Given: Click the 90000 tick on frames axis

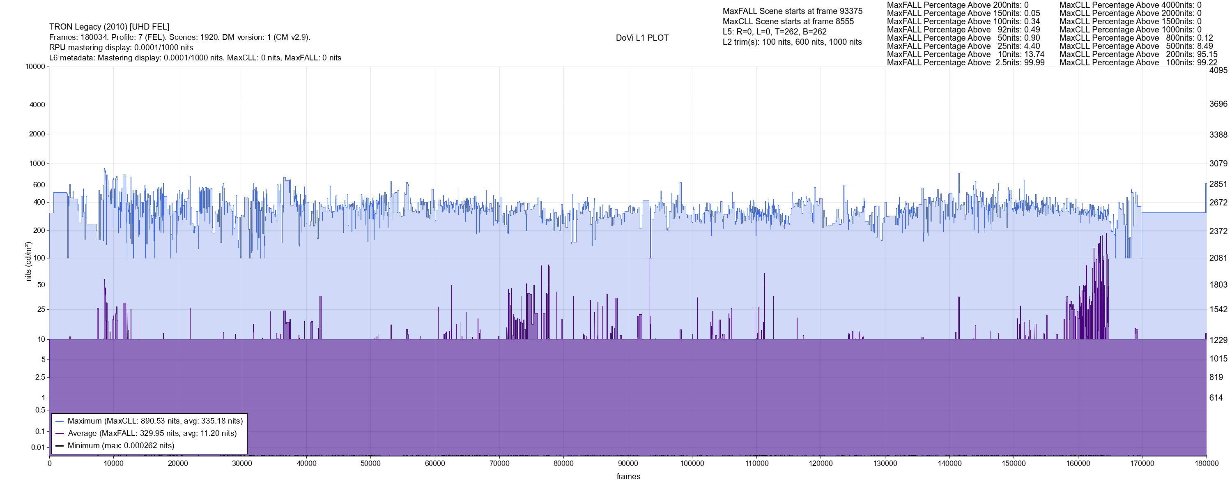Looking at the screenshot, I should click(x=628, y=463).
